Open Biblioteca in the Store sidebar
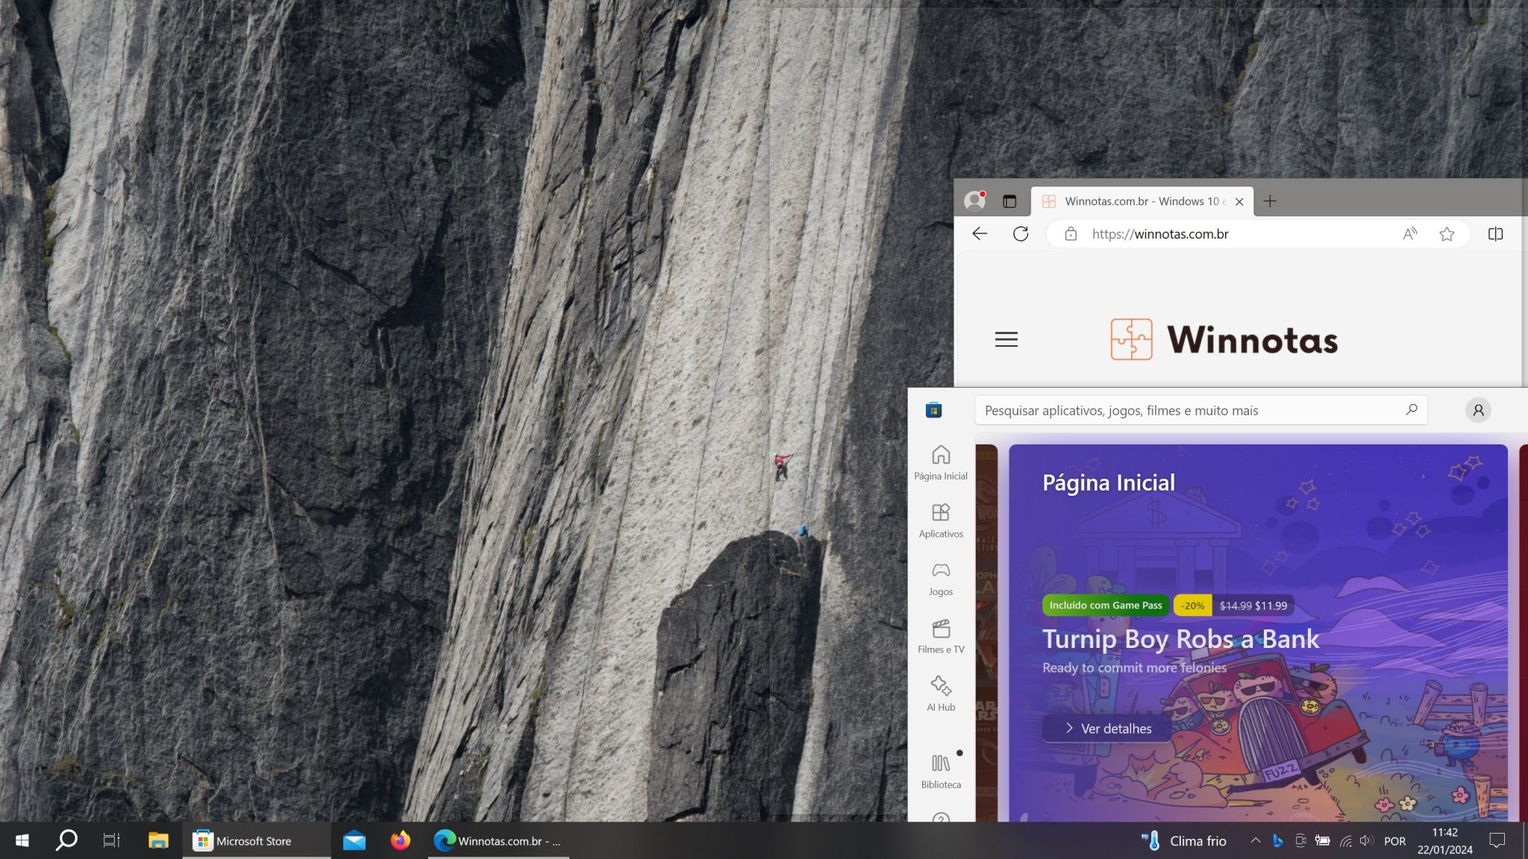 tap(940, 770)
